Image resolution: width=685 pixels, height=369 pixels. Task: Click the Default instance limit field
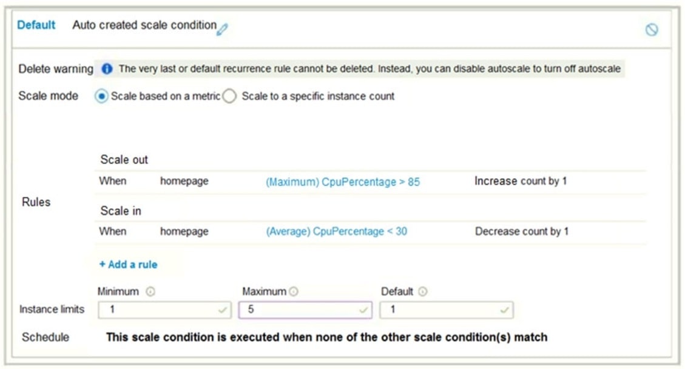[x=443, y=310]
